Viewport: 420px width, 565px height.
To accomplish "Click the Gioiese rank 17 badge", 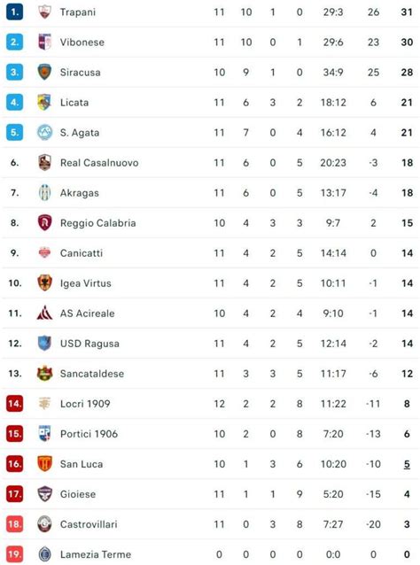I will (15, 494).
